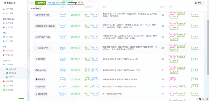Click the FPM tag in 蓝兔支付 row
This screenshot has height=101, width=209.
click(x=95, y=86)
